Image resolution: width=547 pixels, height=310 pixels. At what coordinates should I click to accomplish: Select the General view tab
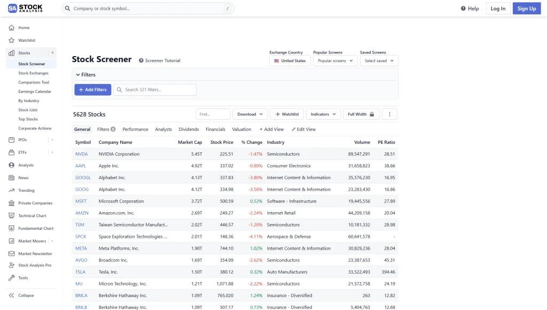coord(82,129)
